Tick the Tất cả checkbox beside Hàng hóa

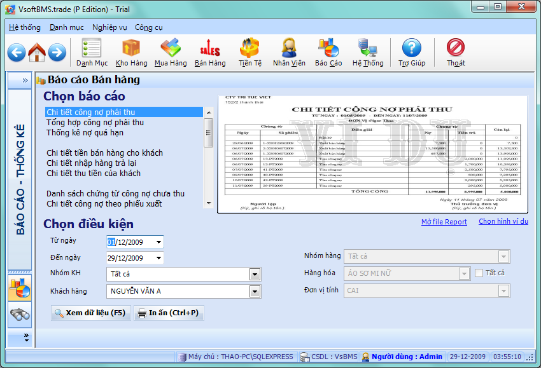coord(479,273)
